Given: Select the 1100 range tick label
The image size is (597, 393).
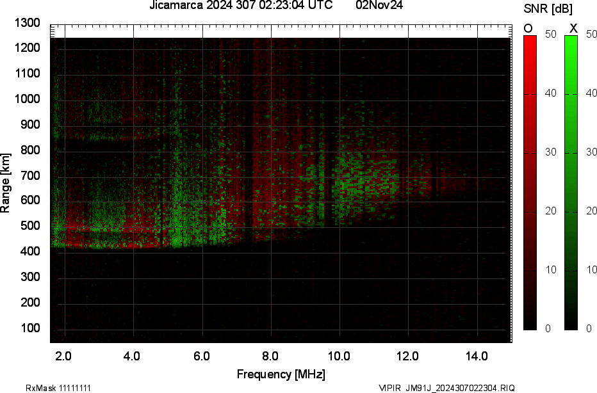Looking at the screenshot, I should [x=27, y=74].
